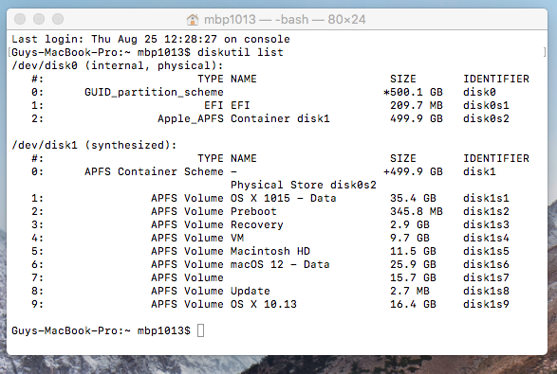Click the window title 'mbp1013 — -bash — 80×24'
This screenshot has height=374, width=557.
[285, 19]
